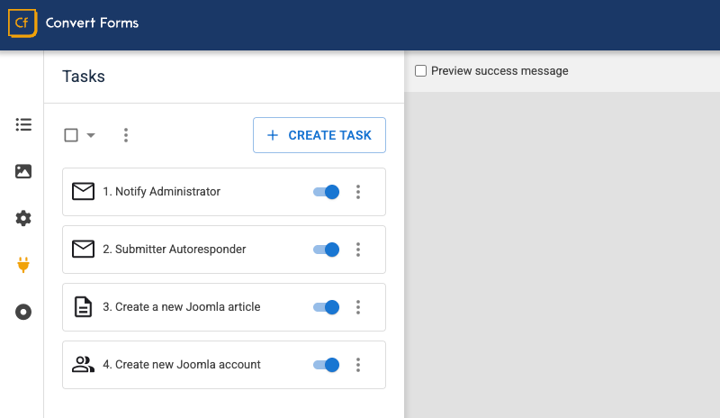Check the Preview success message checkbox
720x418 pixels.
click(420, 71)
